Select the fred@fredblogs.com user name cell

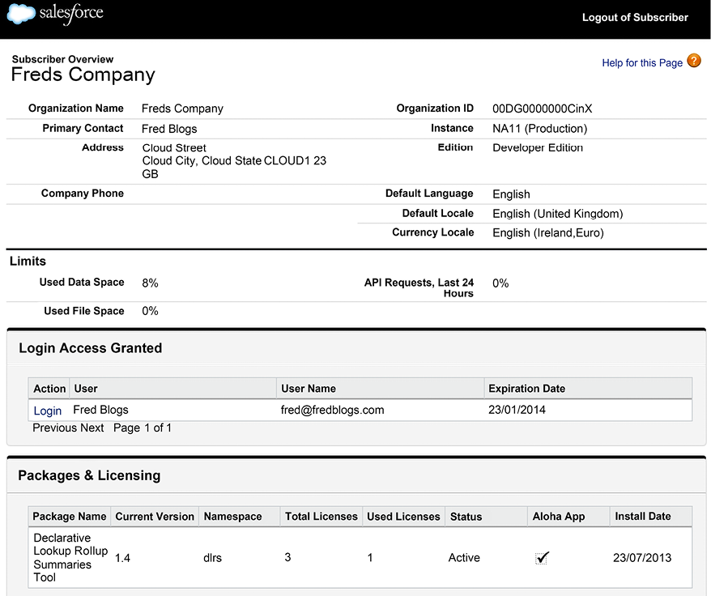point(332,410)
